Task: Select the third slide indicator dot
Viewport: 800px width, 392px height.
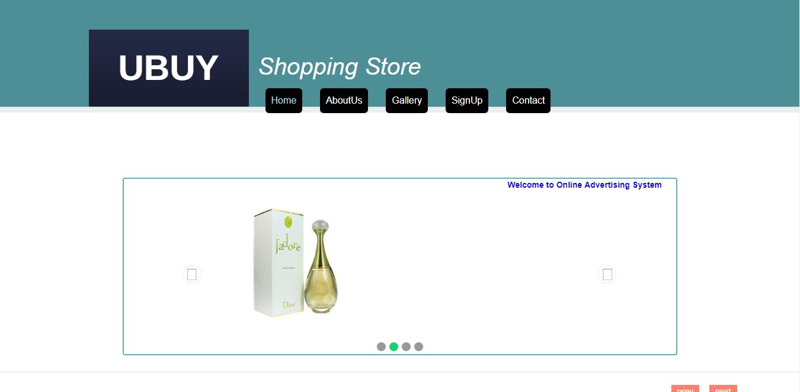Action: pyautogui.click(x=406, y=346)
